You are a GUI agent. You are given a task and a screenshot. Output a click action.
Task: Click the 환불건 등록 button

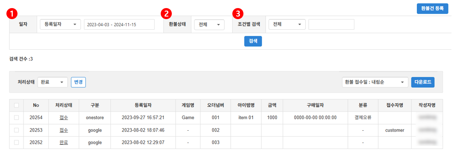[432, 9]
